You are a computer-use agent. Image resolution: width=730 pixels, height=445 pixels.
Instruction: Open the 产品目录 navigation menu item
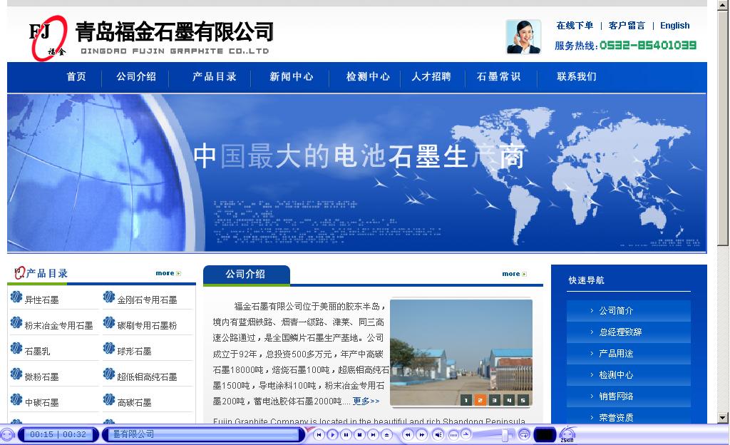pyautogui.click(x=214, y=76)
